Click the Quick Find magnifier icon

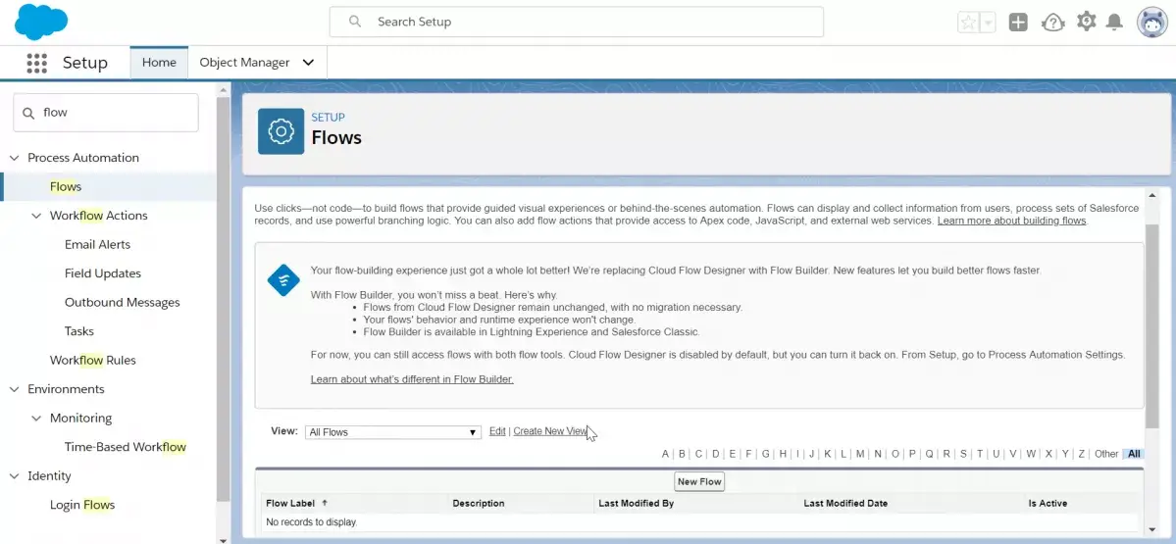click(28, 113)
